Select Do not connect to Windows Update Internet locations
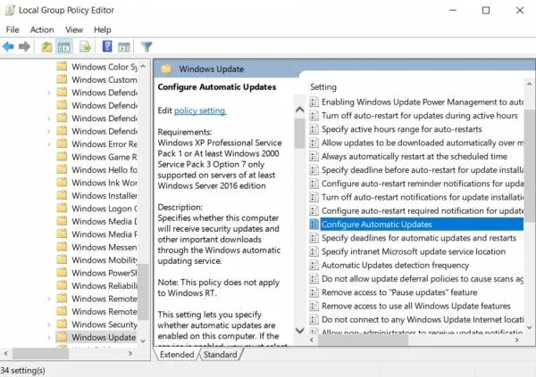This screenshot has width=536, height=377. click(x=423, y=320)
